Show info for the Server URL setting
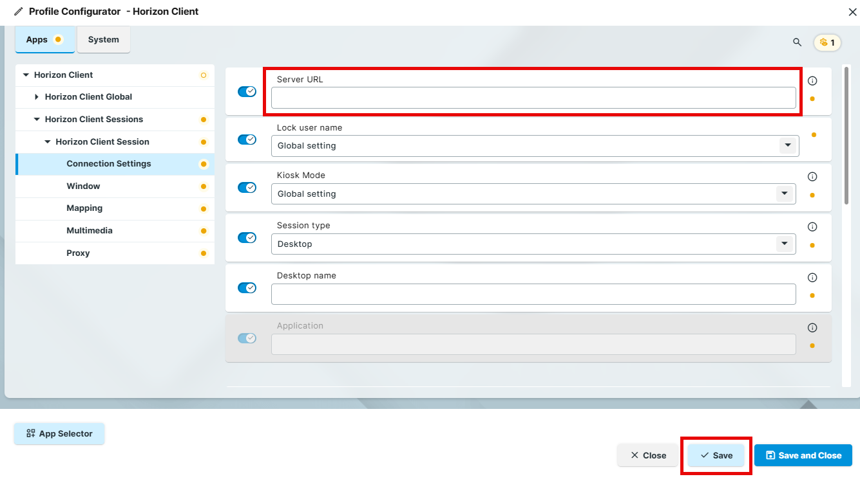This screenshot has height=479, width=860. pos(812,80)
